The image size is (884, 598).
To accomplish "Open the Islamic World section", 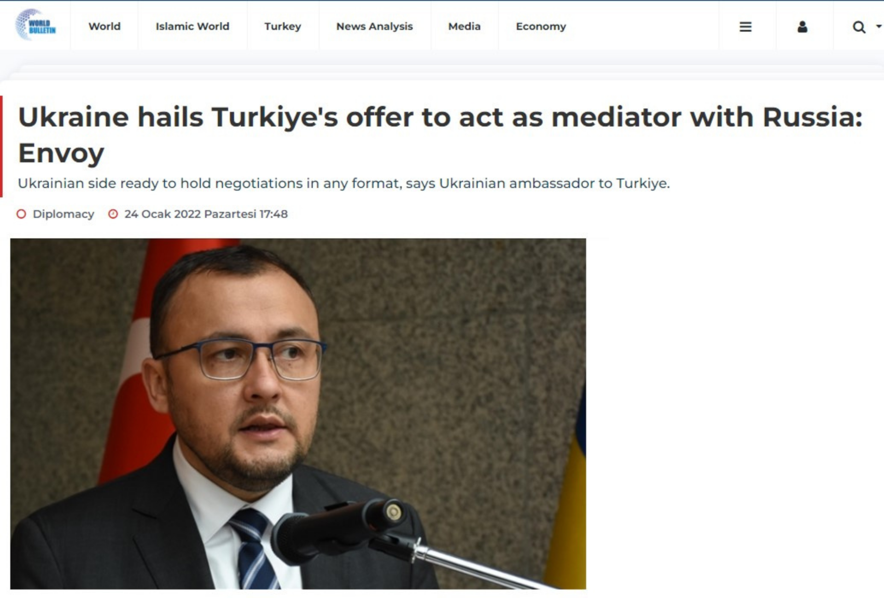I will (192, 26).
